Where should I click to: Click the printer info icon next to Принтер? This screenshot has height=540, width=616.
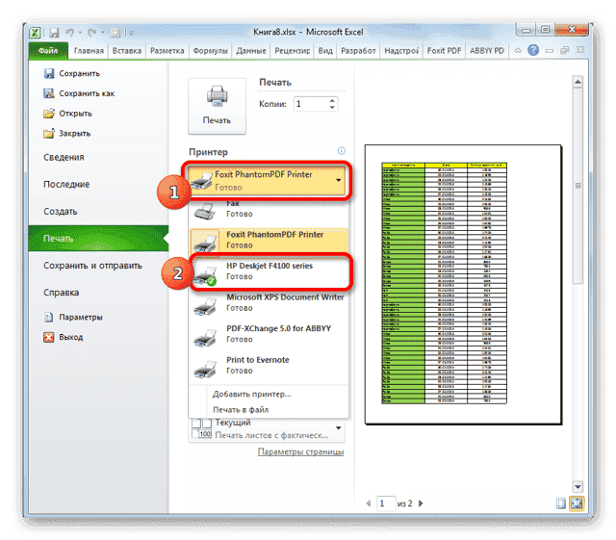tap(342, 151)
